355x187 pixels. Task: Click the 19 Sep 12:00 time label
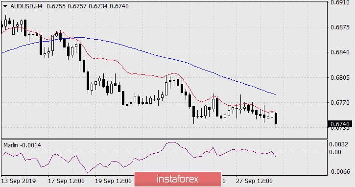[x=113, y=181]
